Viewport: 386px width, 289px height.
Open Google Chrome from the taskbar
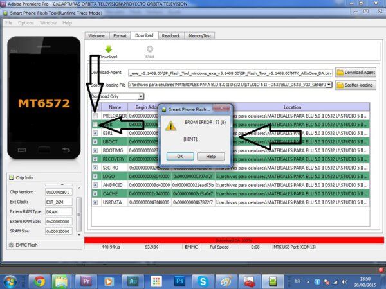pyautogui.click(x=39, y=281)
